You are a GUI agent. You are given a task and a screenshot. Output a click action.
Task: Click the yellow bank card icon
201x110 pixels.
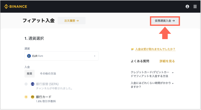point(33,97)
